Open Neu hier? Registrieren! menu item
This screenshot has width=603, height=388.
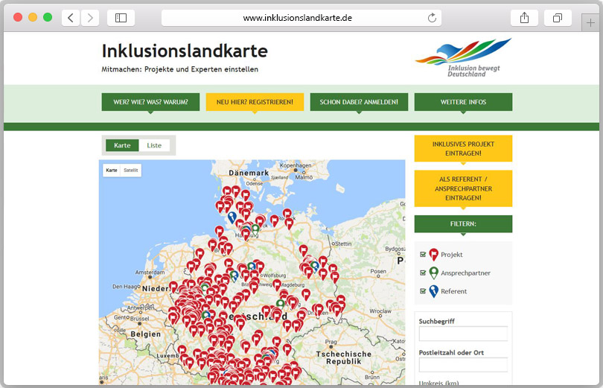255,102
